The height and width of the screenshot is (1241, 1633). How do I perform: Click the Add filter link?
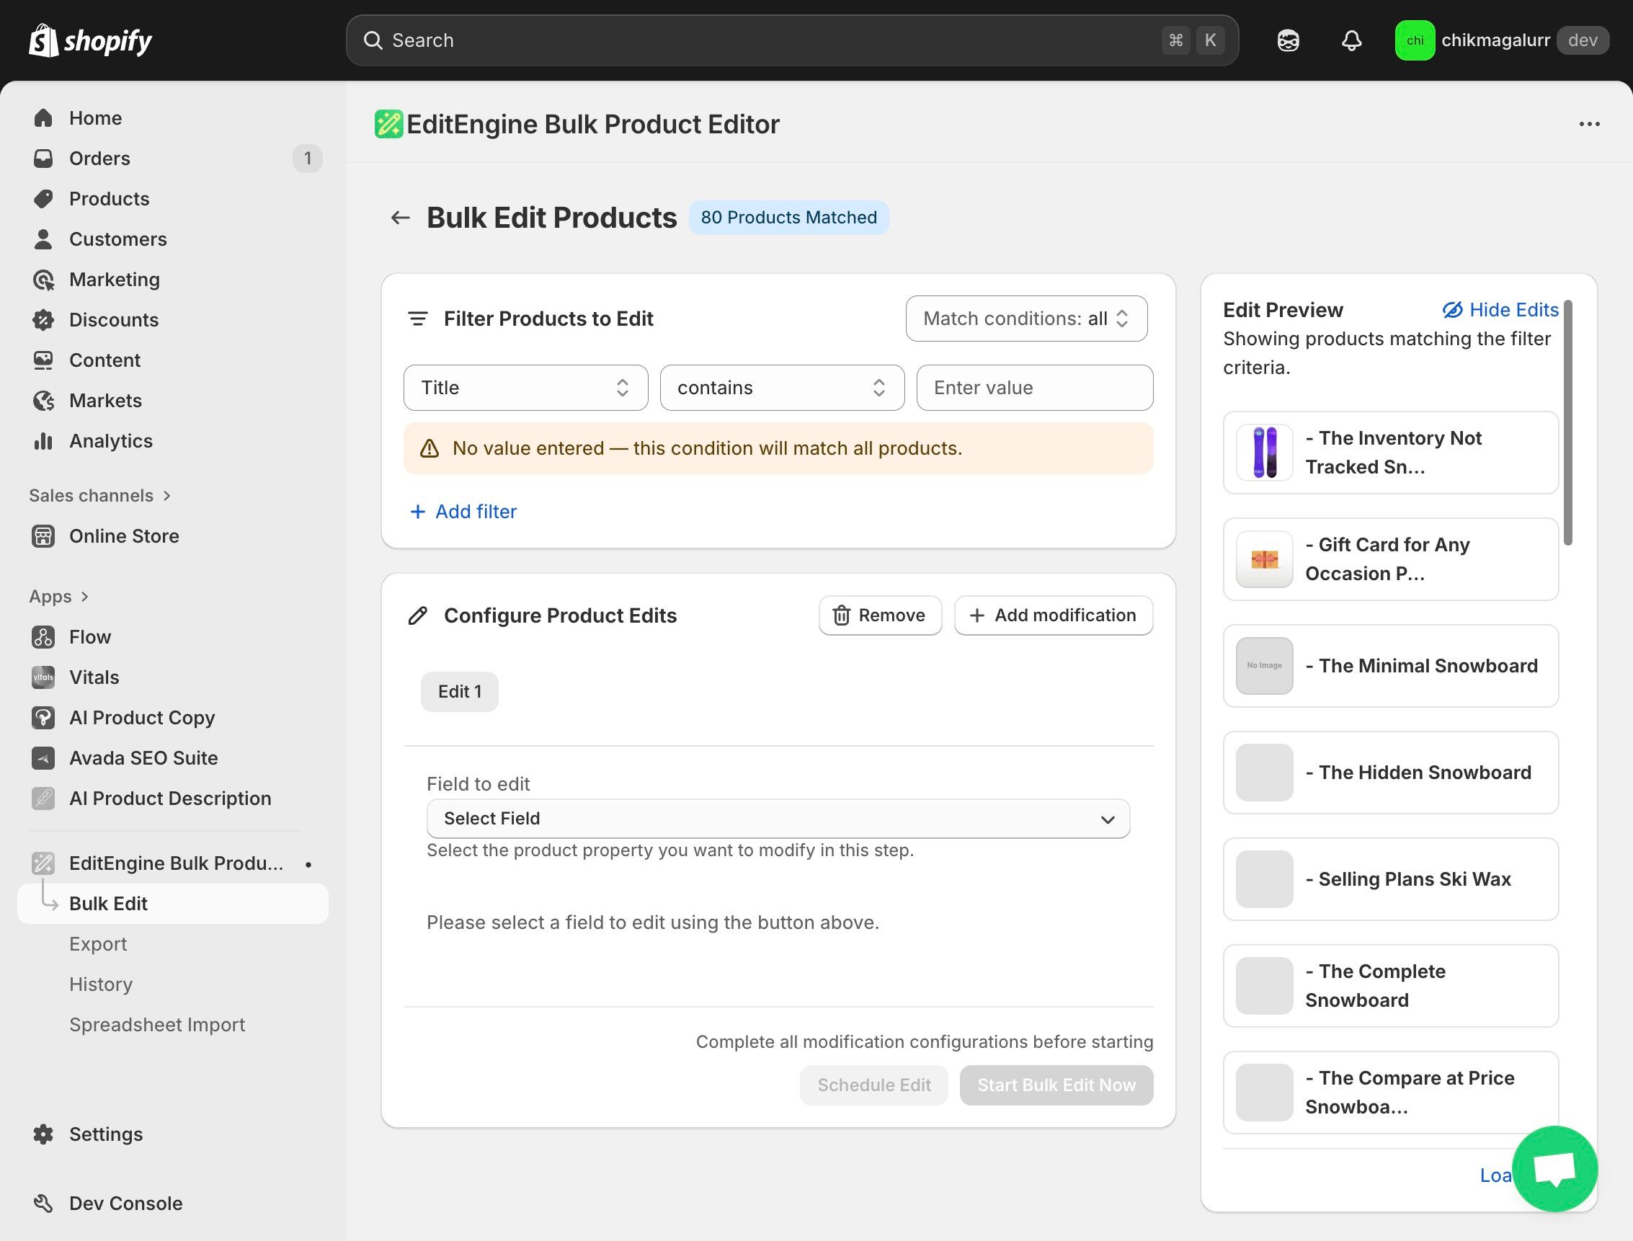click(463, 512)
